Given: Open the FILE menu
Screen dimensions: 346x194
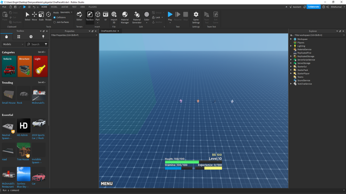Looking at the screenshot, I should click(4, 7).
